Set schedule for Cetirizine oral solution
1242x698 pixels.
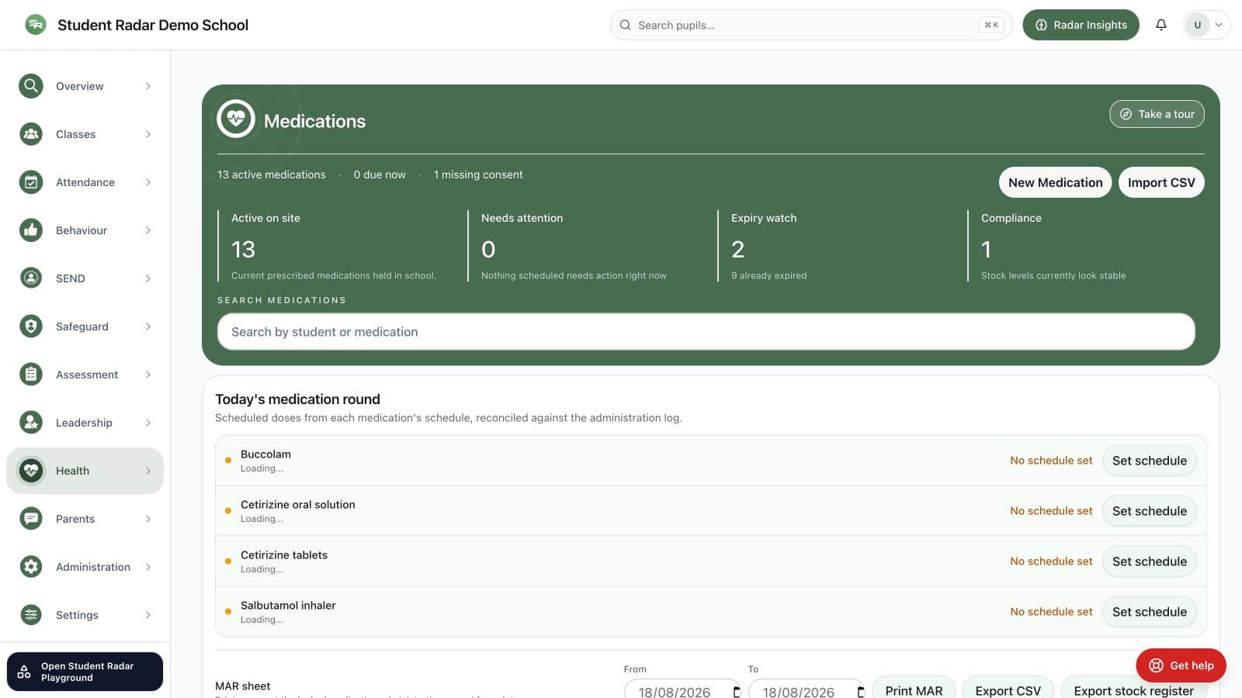pyautogui.click(x=1149, y=511)
